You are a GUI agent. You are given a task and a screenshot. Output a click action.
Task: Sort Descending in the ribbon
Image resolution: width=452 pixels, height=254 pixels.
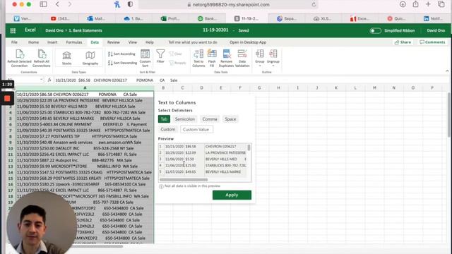122,63
